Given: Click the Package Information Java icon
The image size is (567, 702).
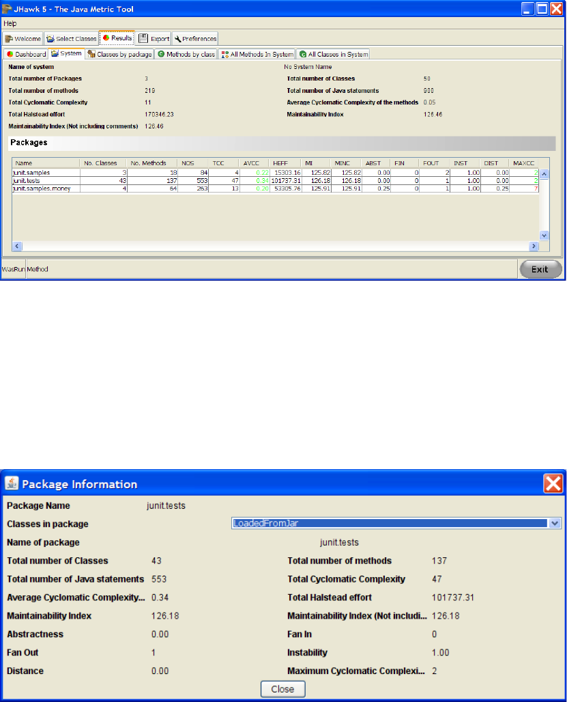Looking at the screenshot, I should pos(12,483).
